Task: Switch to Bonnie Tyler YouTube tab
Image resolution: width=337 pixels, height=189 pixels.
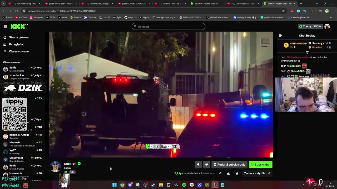Action: click(60, 4)
